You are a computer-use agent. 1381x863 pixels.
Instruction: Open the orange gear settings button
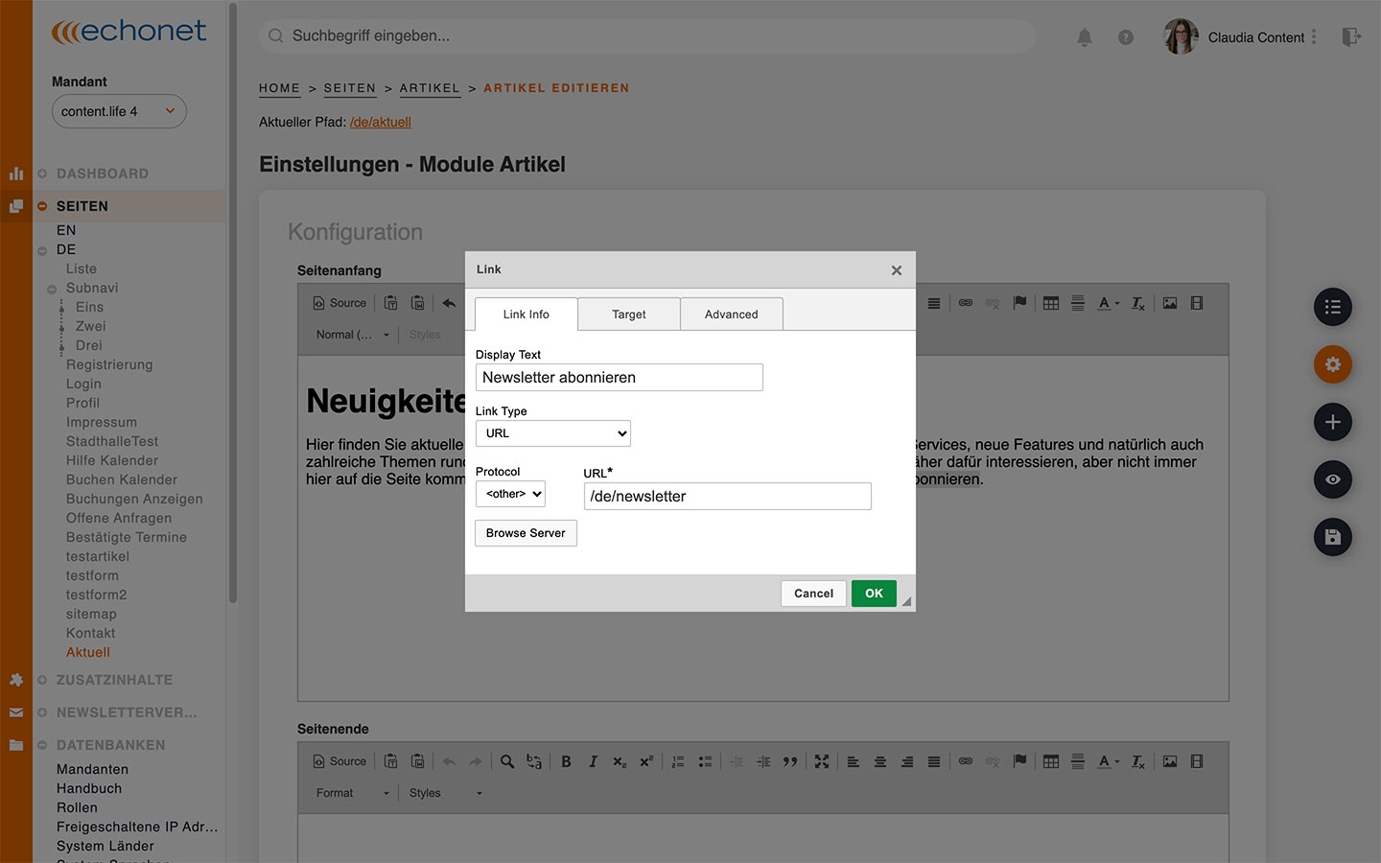tap(1332, 364)
